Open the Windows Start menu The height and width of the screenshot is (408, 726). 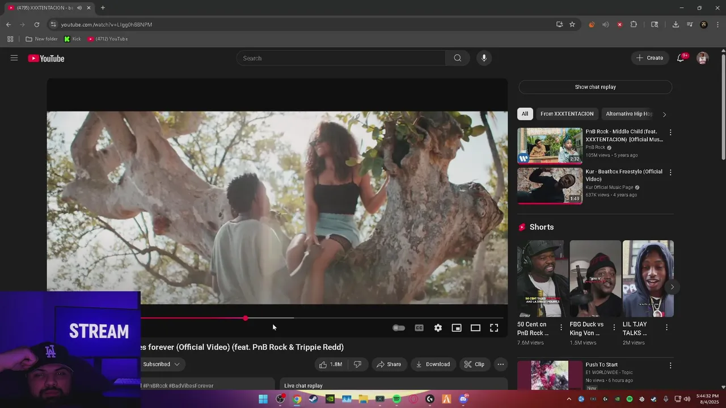pyautogui.click(x=263, y=399)
